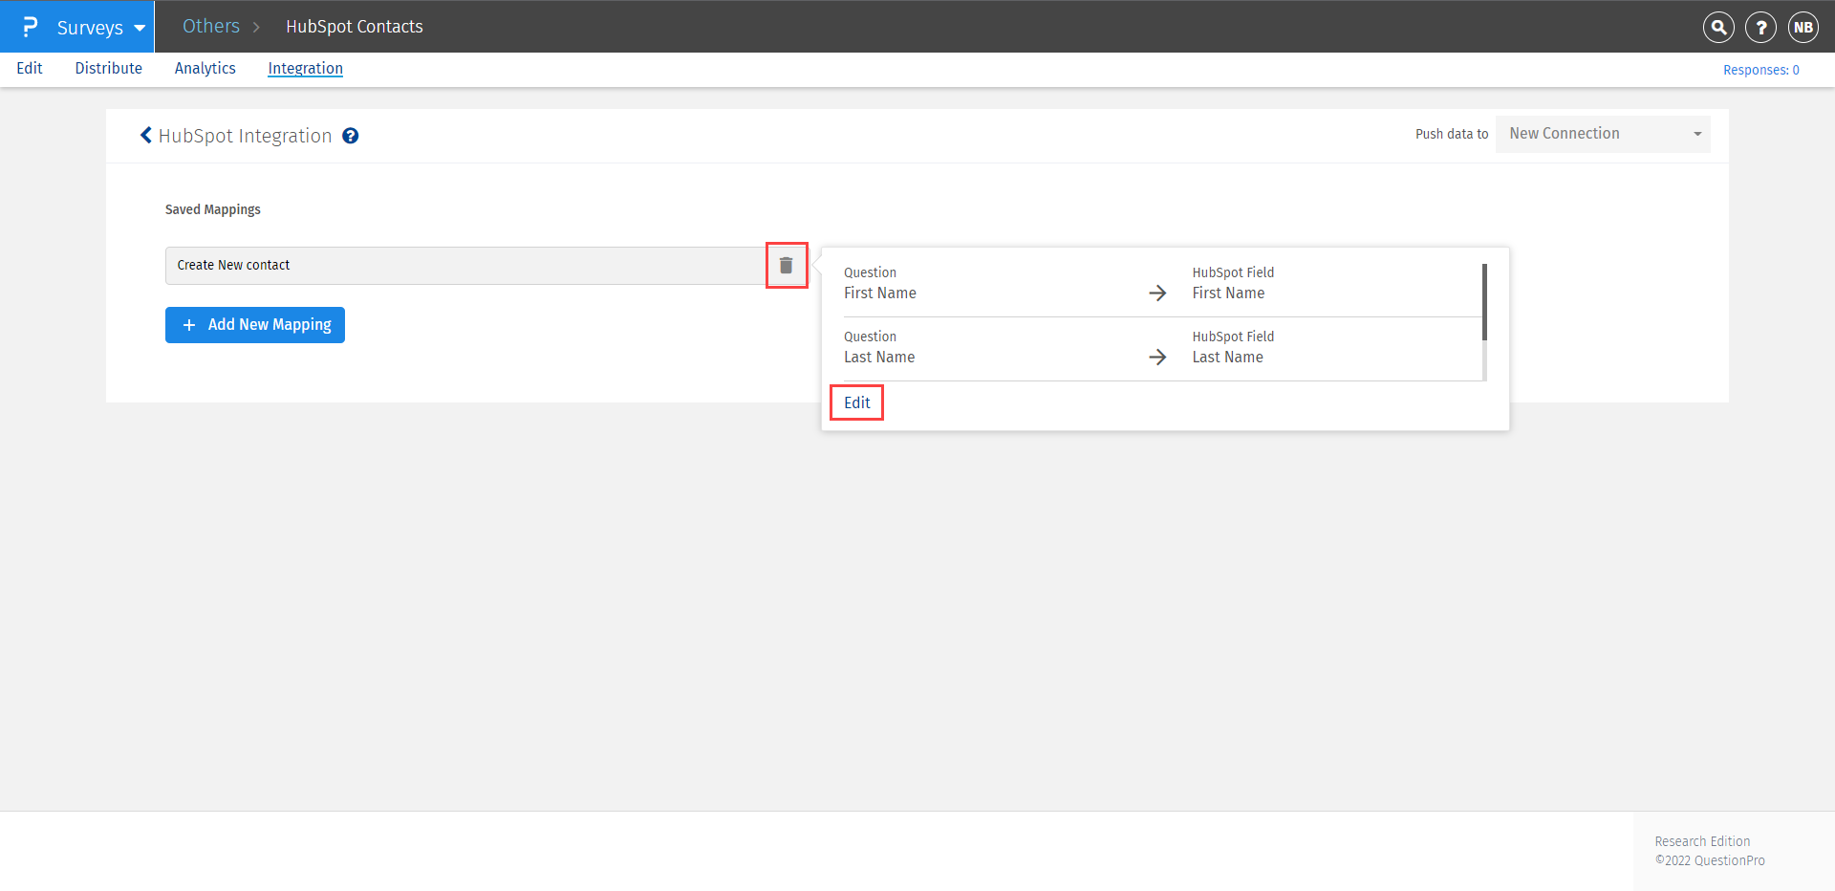Click the Saved Mappings label
This screenshot has height=891, width=1835.
(x=213, y=209)
